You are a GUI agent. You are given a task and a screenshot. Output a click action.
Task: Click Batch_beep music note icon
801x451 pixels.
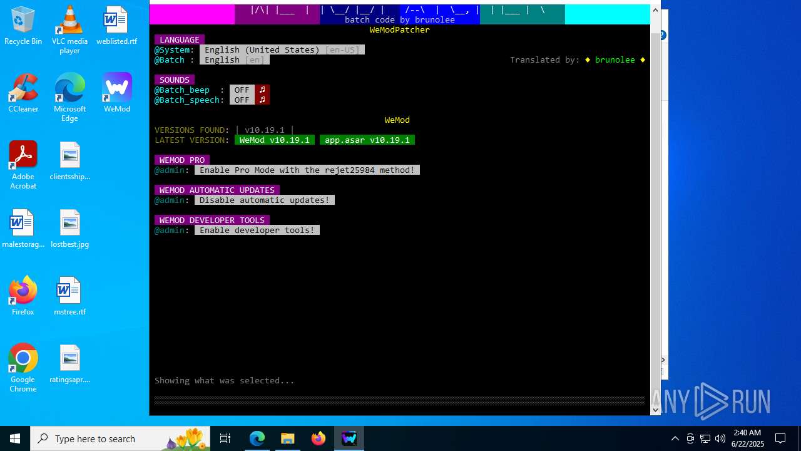click(262, 90)
